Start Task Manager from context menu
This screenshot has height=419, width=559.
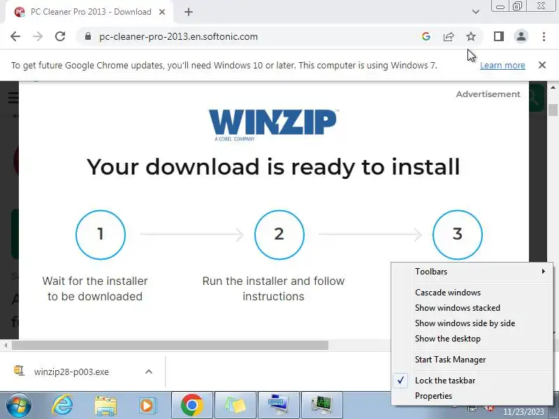tap(472, 360)
